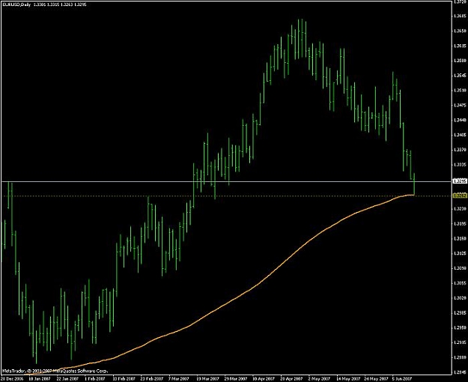Click the 1.3440 price axis label
The width and height of the screenshot is (468, 382).
(461, 120)
